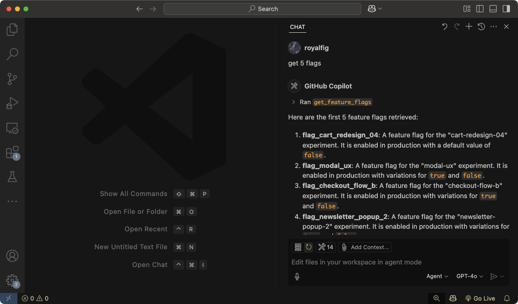The image size is (518, 304).
Task: Click the flag_cart_redesign_04 list item
Action: (x=405, y=145)
